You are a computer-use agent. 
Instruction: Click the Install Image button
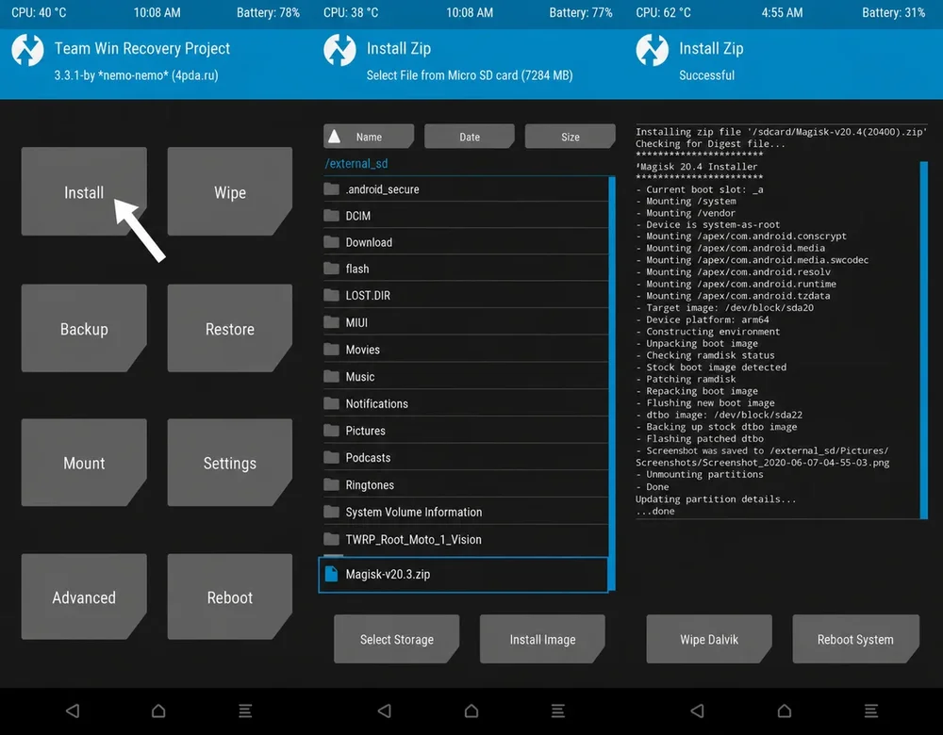tap(542, 639)
